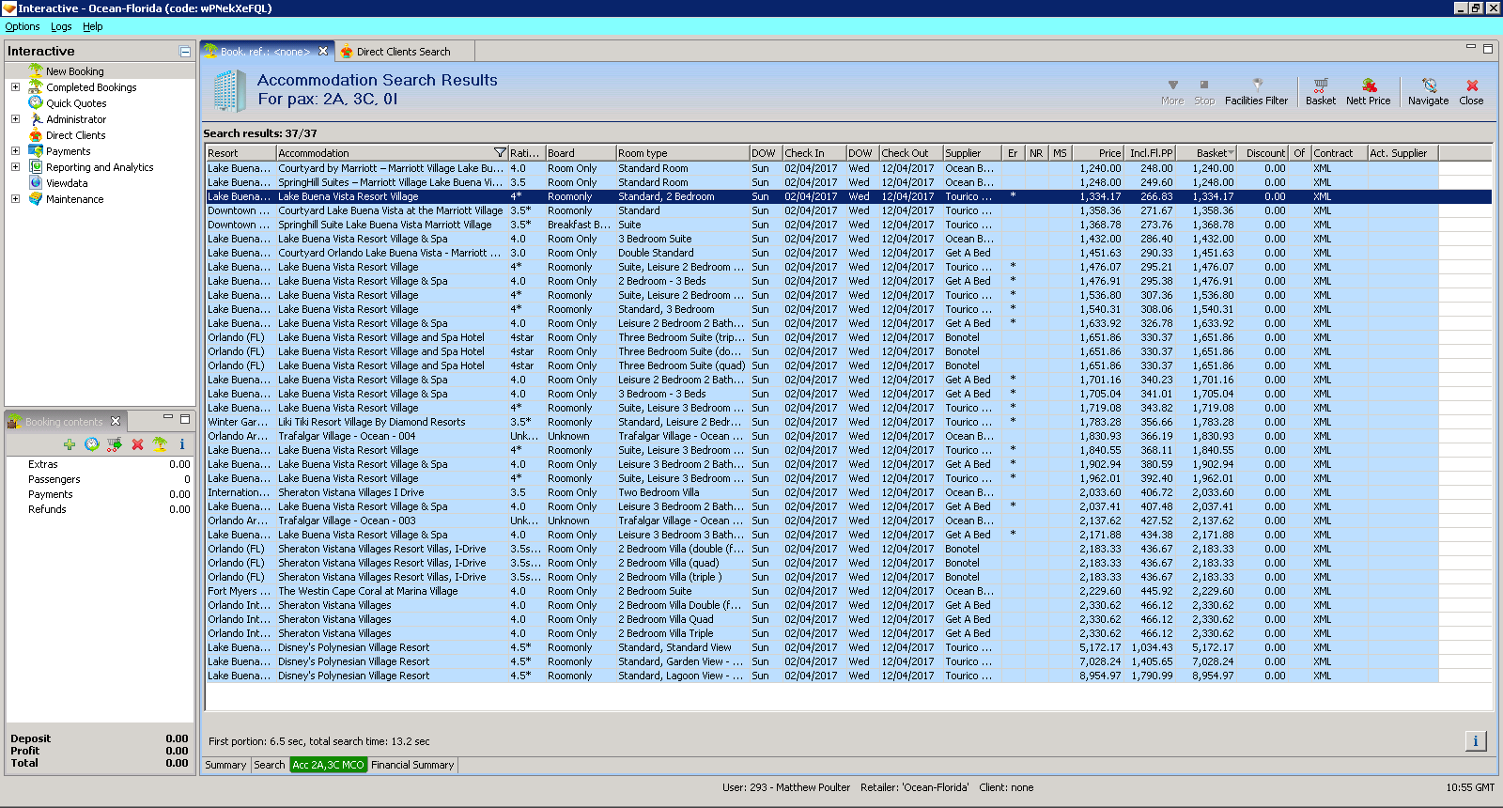Close the search results via toolbar Close

(1471, 91)
